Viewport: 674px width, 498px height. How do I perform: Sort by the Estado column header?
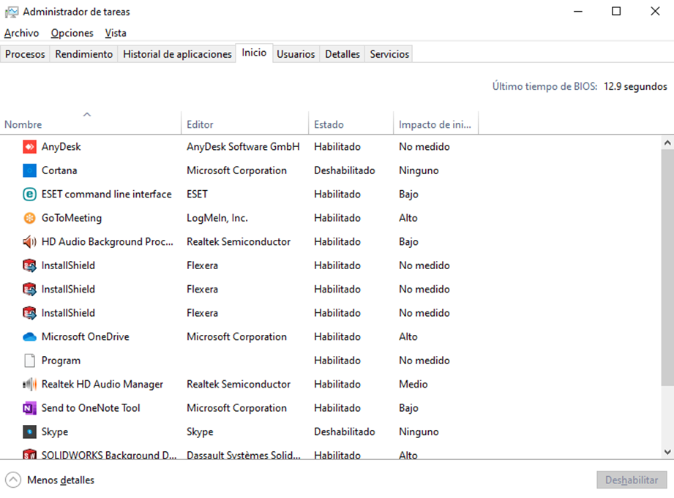tap(351, 122)
